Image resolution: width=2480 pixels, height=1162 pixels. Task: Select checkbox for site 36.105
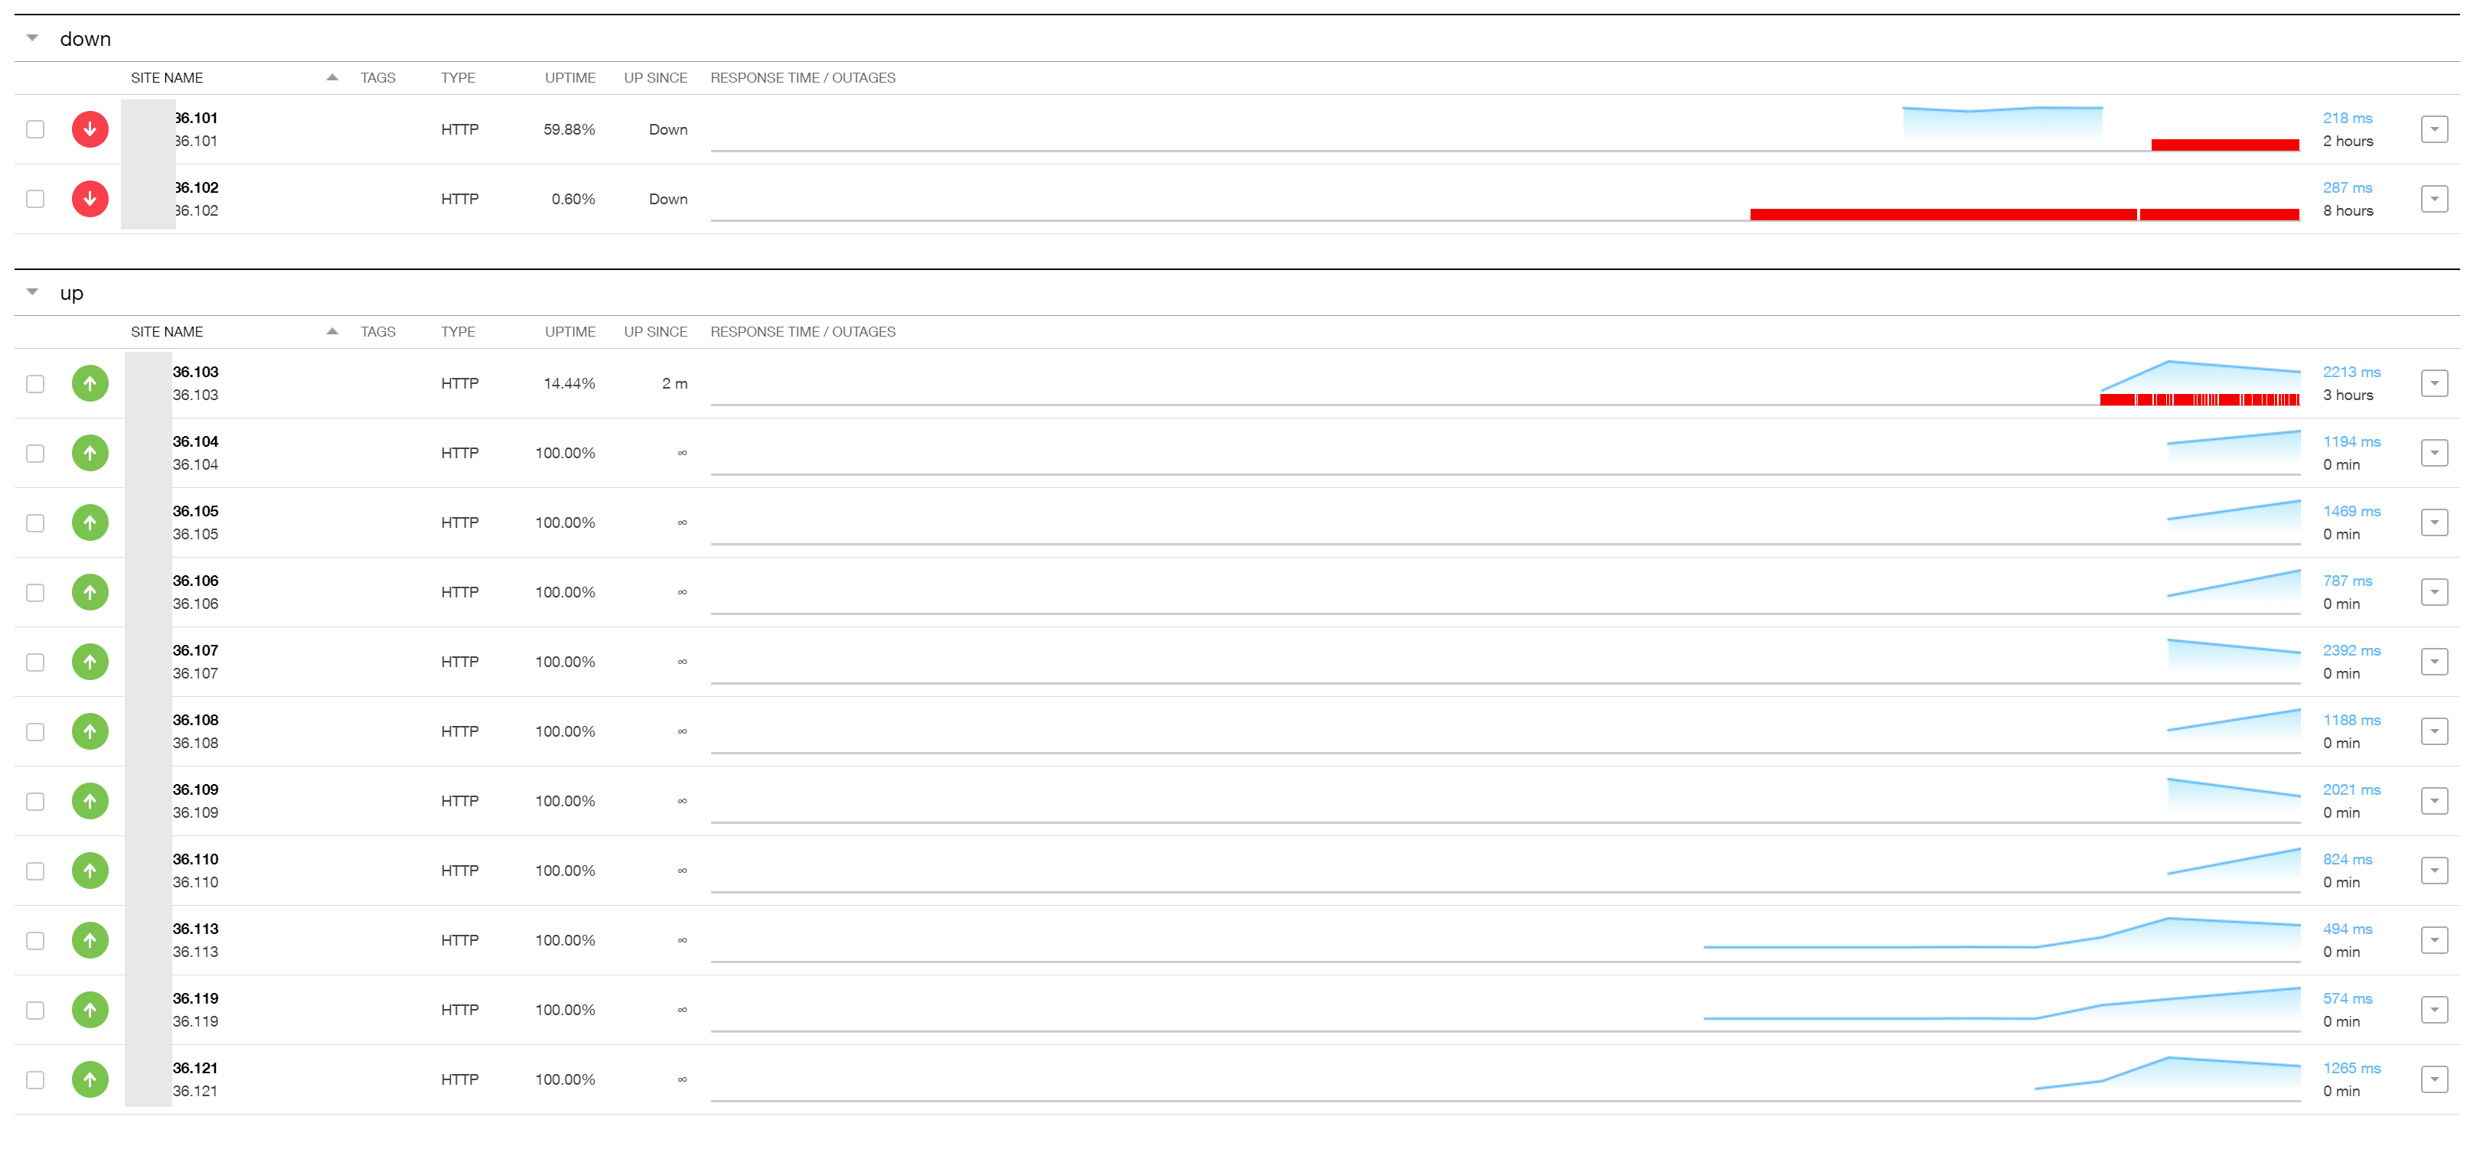pyautogui.click(x=36, y=523)
